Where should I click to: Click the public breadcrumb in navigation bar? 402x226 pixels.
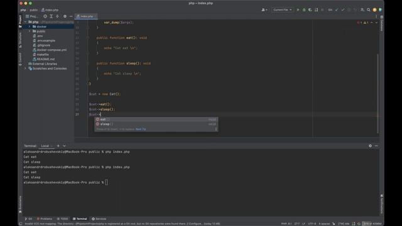click(x=33, y=10)
